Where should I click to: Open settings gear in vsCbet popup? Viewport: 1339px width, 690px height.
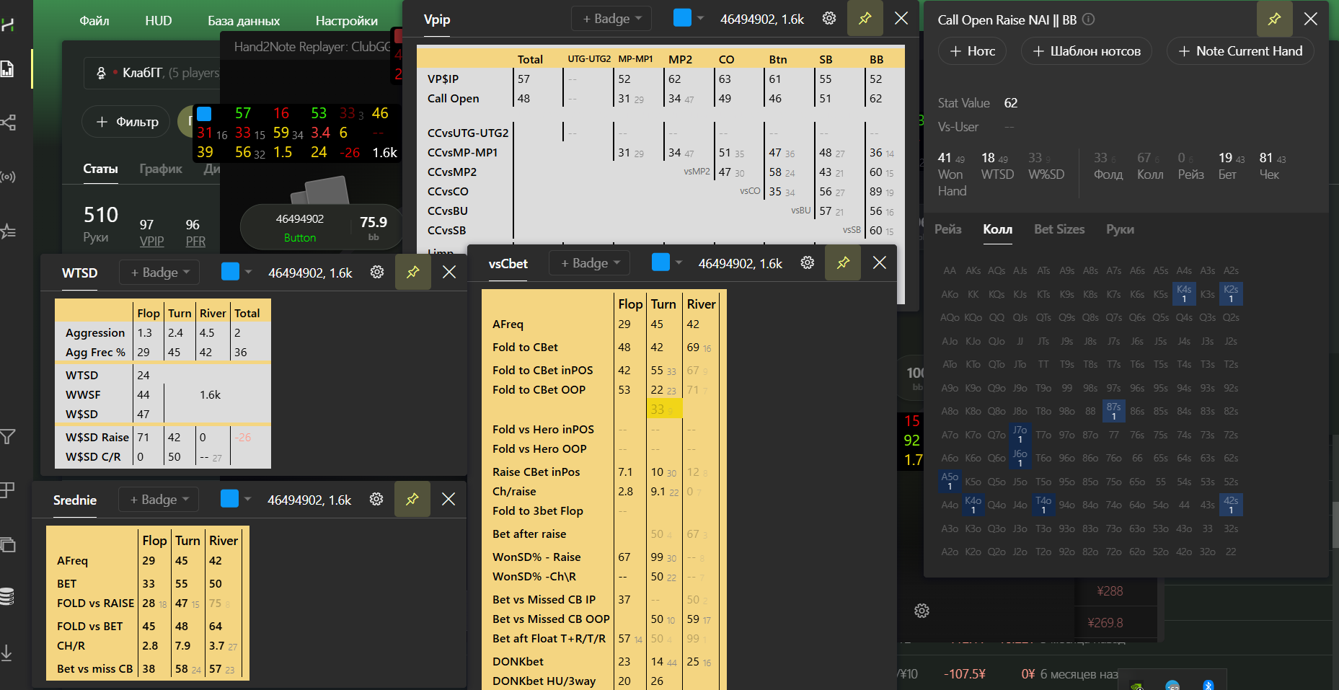[808, 262]
